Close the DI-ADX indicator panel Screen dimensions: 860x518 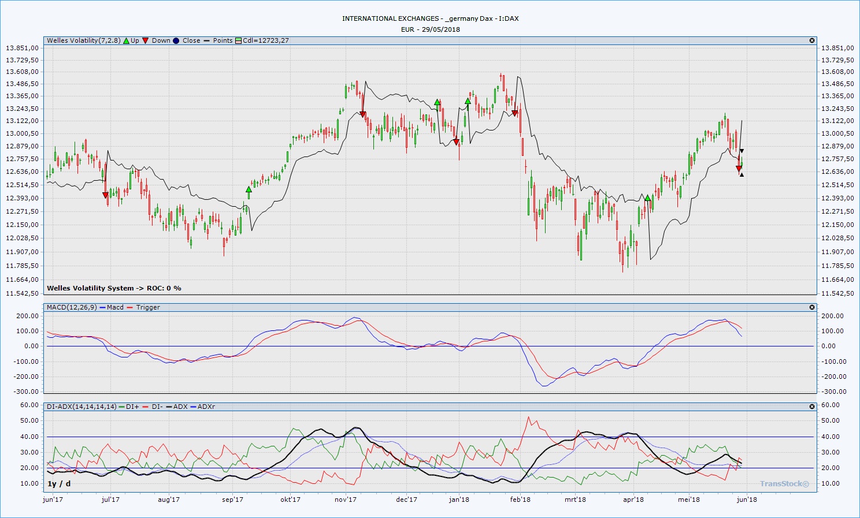(812, 407)
